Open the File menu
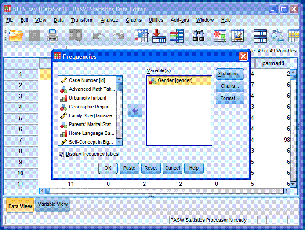305x230 pixels. click(10, 20)
